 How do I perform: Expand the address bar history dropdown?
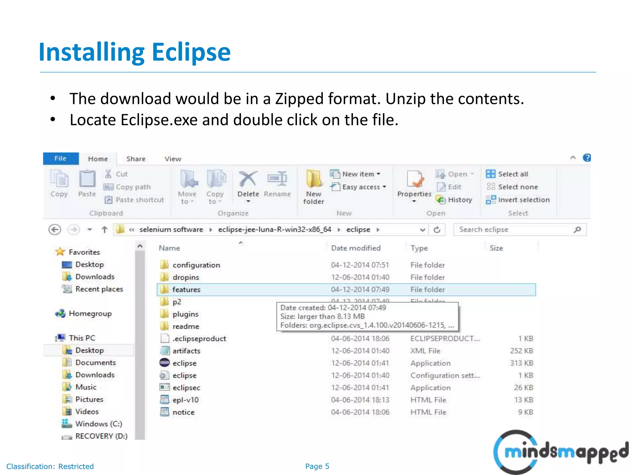coord(423,230)
